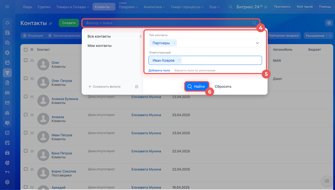Open the mail envelope icon in the sidebar
335x190 pixels.
(7, 103)
